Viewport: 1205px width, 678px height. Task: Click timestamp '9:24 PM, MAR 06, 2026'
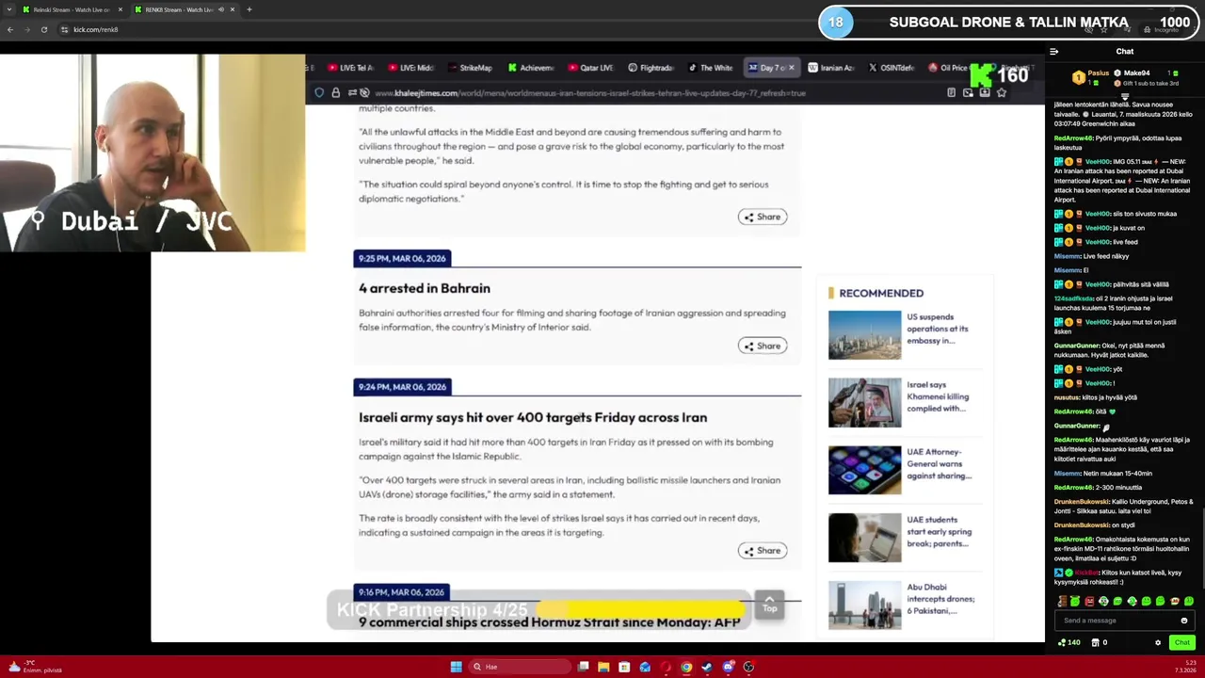(402, 387)
